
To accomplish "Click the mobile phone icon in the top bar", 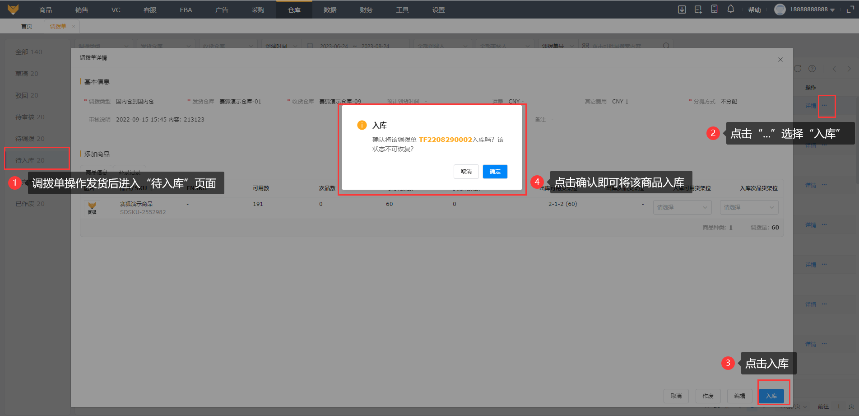I will [x=715, y=9].
